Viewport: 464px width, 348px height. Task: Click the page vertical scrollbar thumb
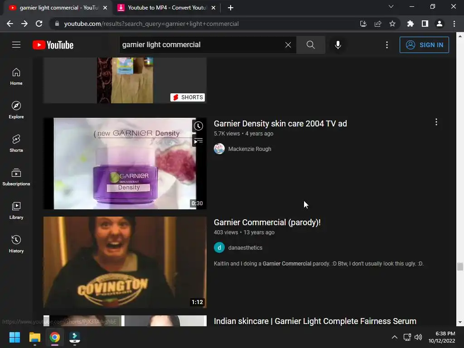click(459, 266)
